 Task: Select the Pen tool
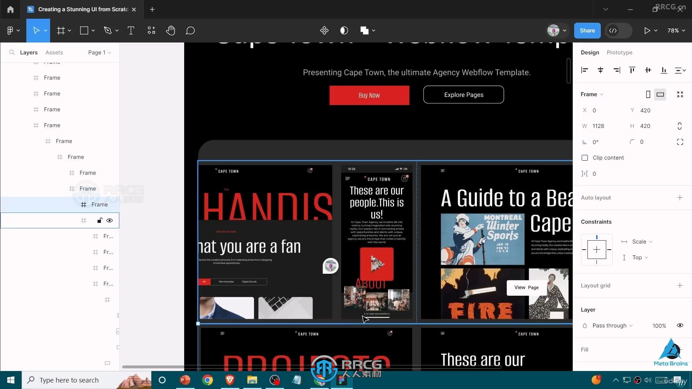(108, 31)
